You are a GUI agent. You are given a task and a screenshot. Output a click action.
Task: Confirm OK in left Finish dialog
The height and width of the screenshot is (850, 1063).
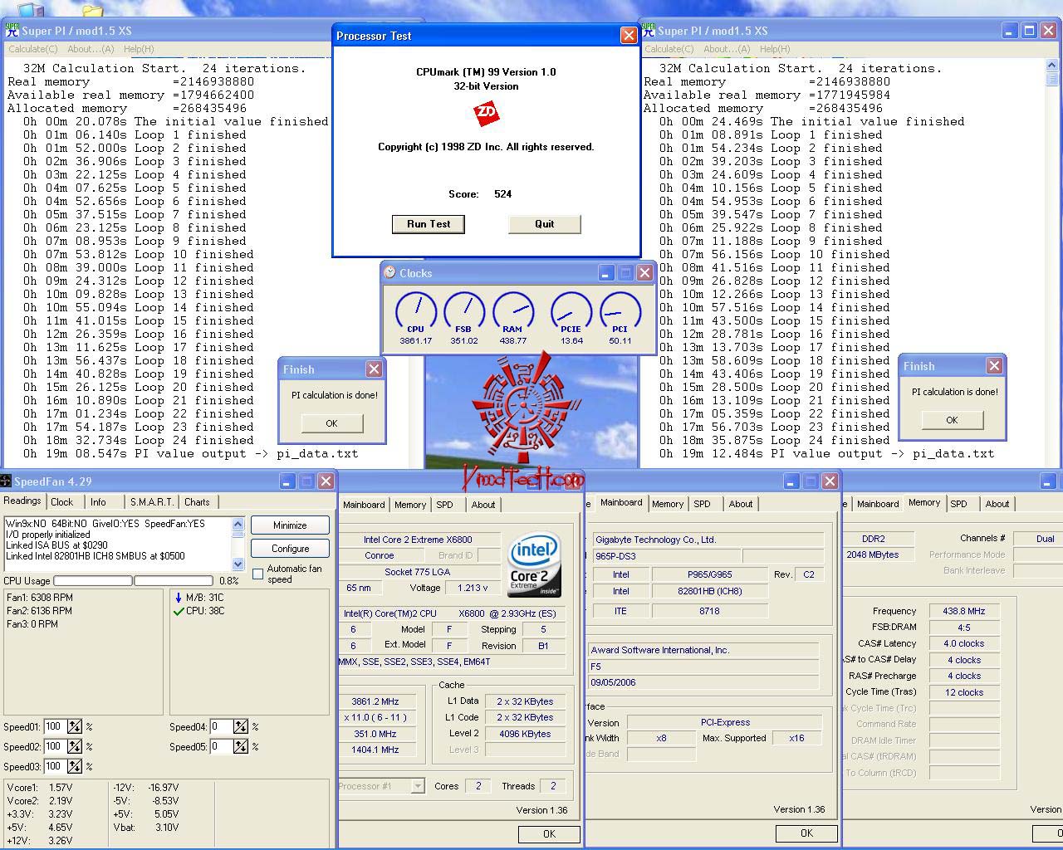pyautogui.click(x=332, y=423)
